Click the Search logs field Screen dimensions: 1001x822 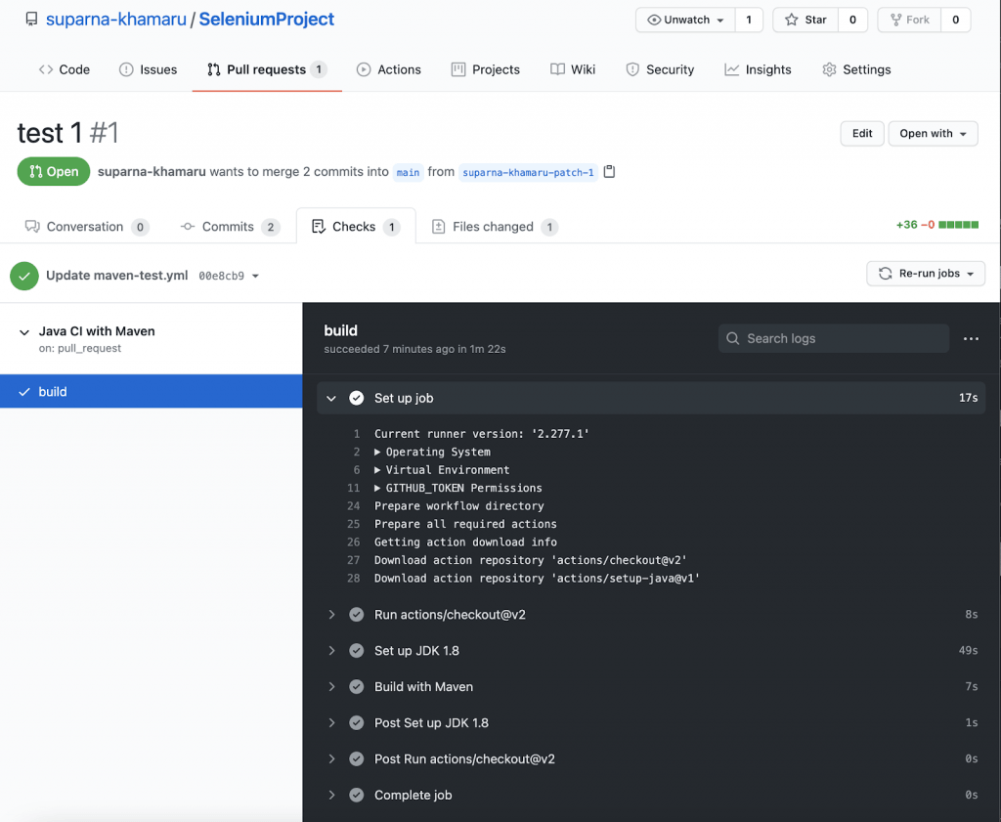tap(834, 339)
